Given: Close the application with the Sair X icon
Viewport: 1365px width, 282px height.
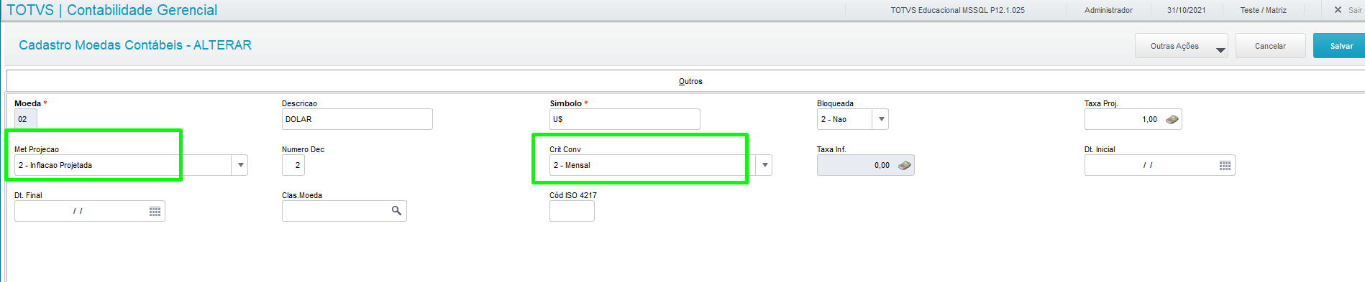Looking at the screenshot, I should 1338,10.
